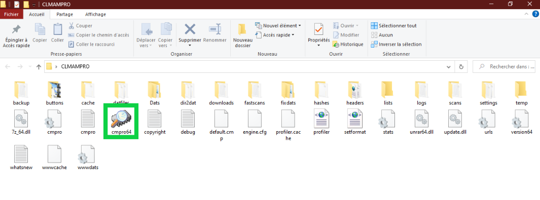Switch to the Accueil ribbon tab
Viewport: 540px width, 200px height.
point(37,15)
